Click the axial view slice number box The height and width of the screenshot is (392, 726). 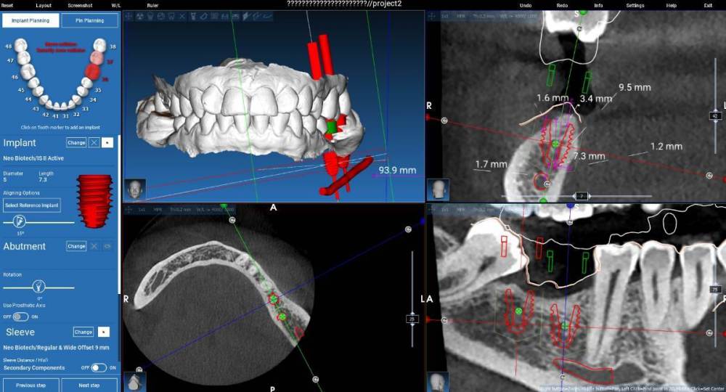point(412,319)
